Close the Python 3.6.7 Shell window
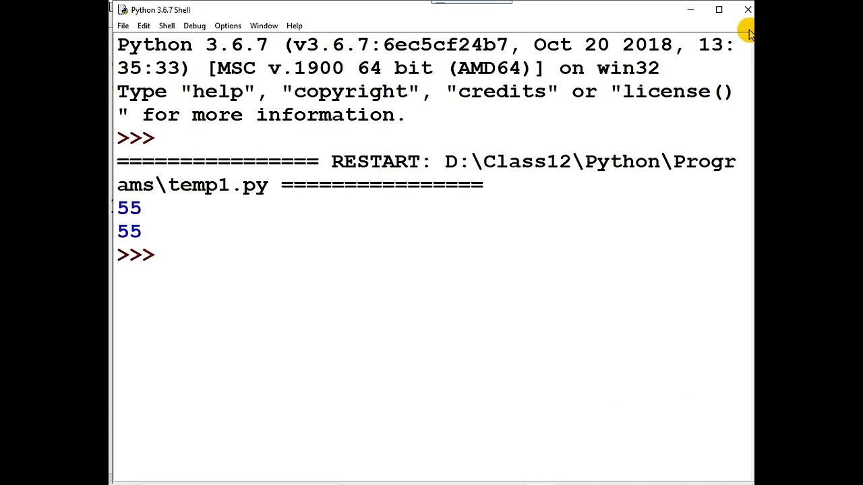 (748, 9)
